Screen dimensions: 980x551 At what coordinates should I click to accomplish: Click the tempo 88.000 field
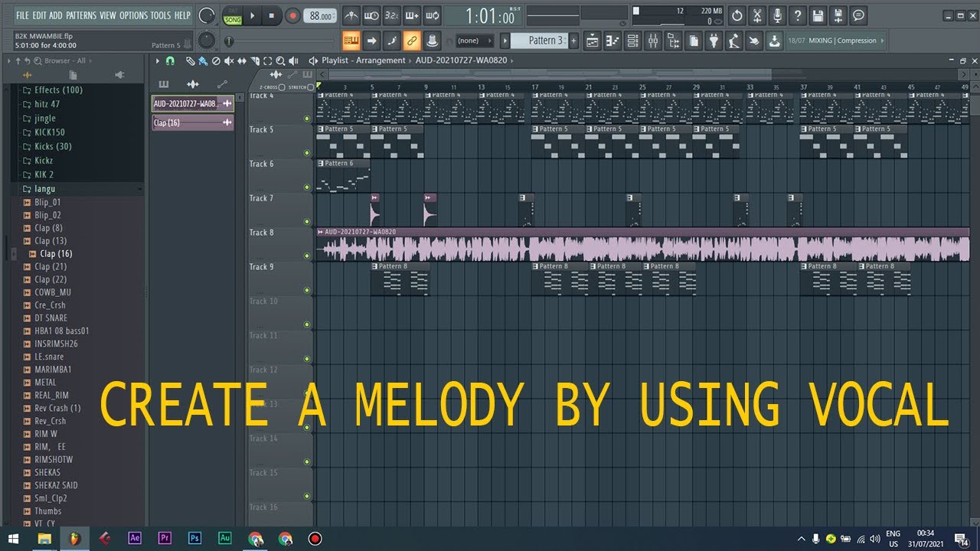[320, 16]
